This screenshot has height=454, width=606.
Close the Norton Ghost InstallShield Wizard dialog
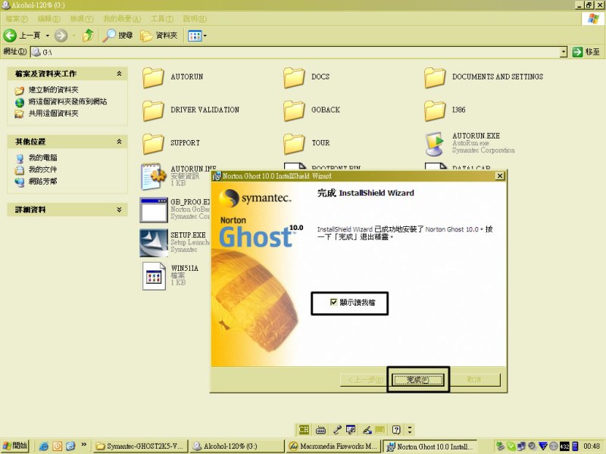[500, 176]
